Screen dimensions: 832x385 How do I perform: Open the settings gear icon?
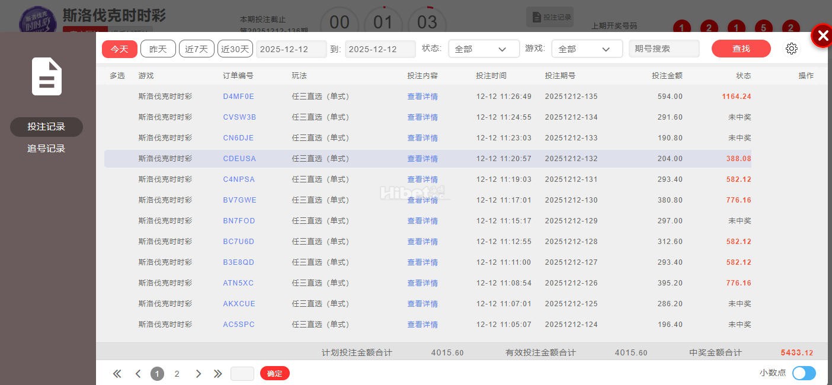(792, 49)
